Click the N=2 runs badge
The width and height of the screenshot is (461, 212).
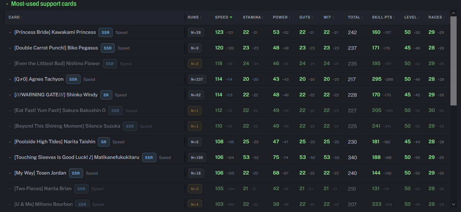(195, 64)
